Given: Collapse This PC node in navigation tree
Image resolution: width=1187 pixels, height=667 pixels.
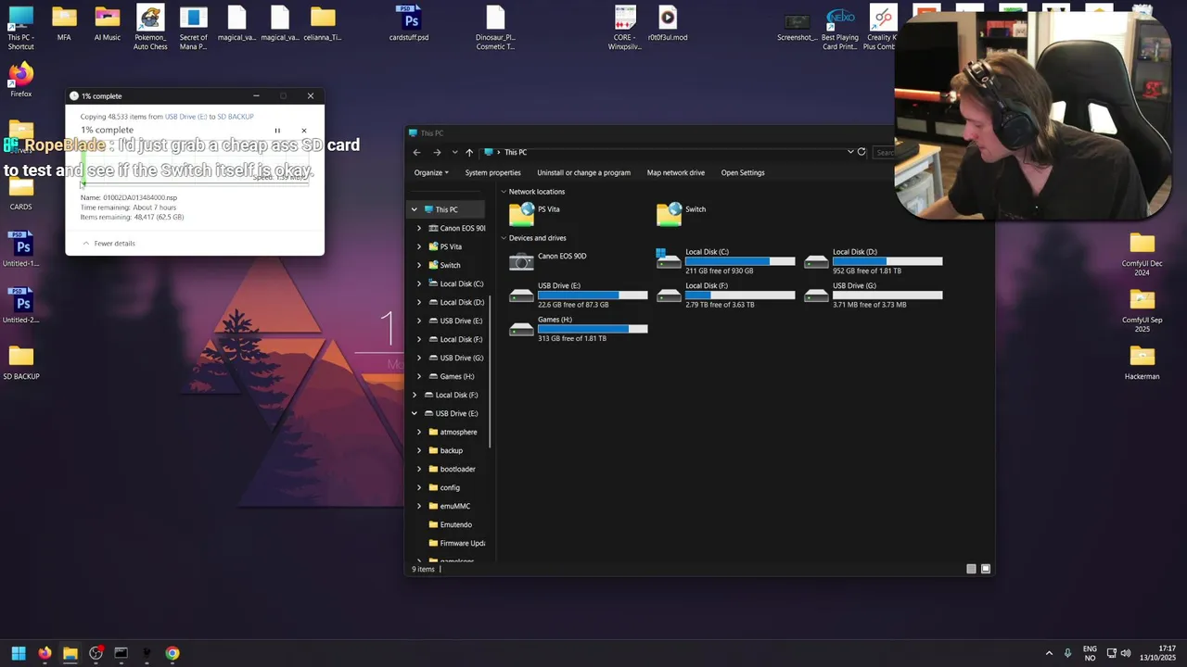Looking at the screenshot, I should [415, 209].
